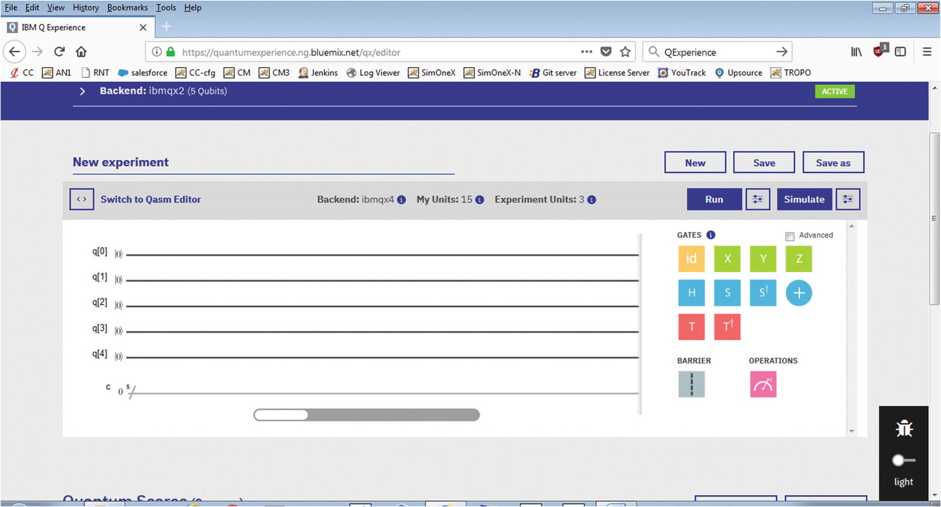
Task: Select the Measurement operation
Action: 763,384
